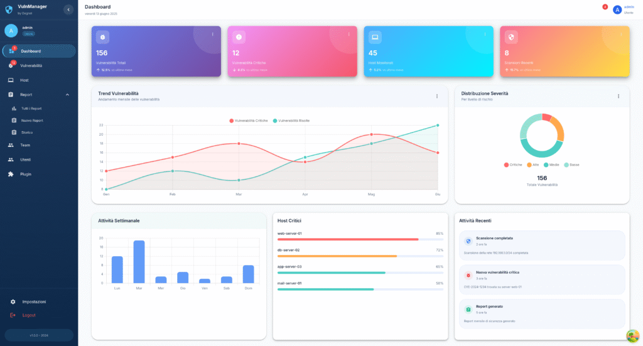Click alert icon on the 12 card
The image size is (643, 346).
click(239, 37)
